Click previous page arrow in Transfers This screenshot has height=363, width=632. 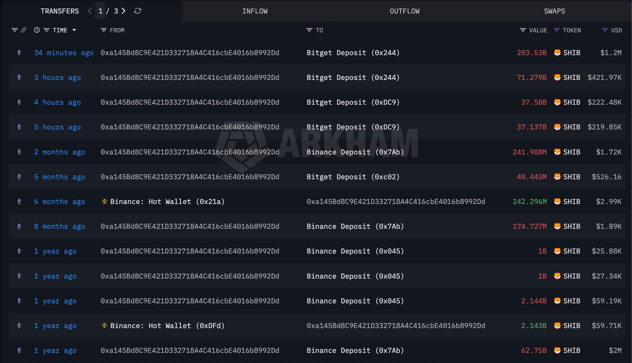(90, 11)
